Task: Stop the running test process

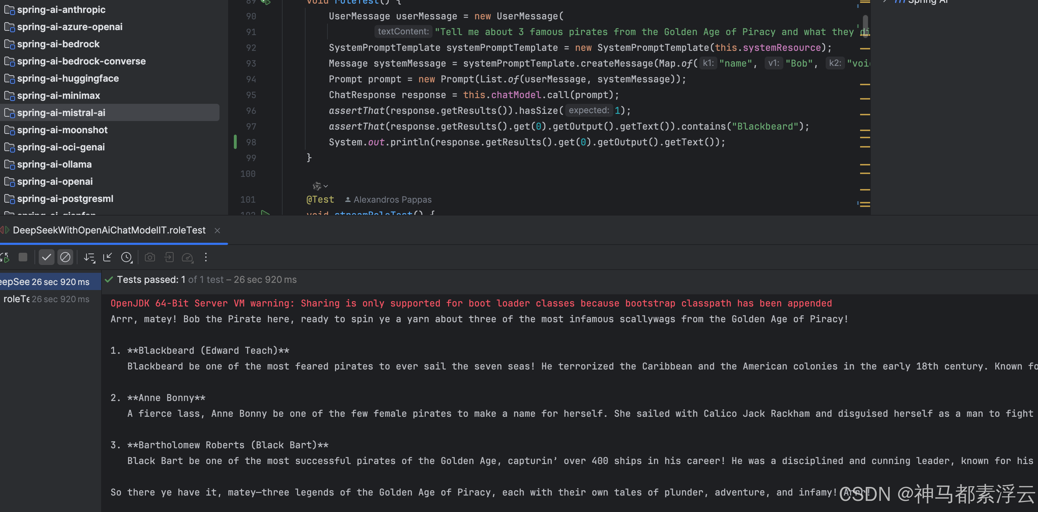Action: tap(23, 257)
